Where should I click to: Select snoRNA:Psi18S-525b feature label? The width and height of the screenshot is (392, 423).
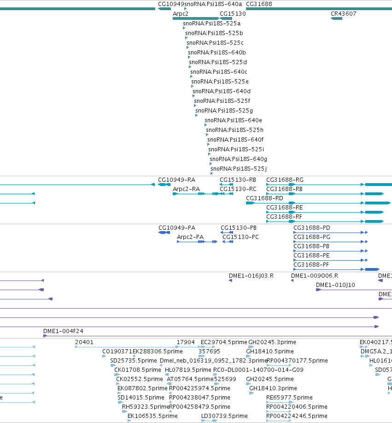point(214,33)
